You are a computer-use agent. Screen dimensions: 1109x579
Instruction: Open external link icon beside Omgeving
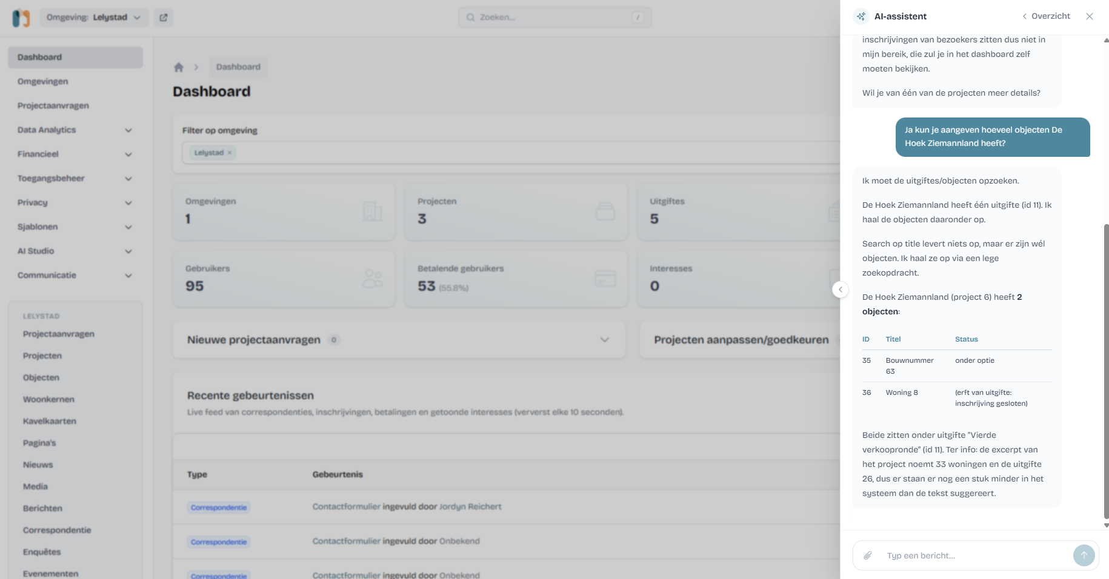164,18
